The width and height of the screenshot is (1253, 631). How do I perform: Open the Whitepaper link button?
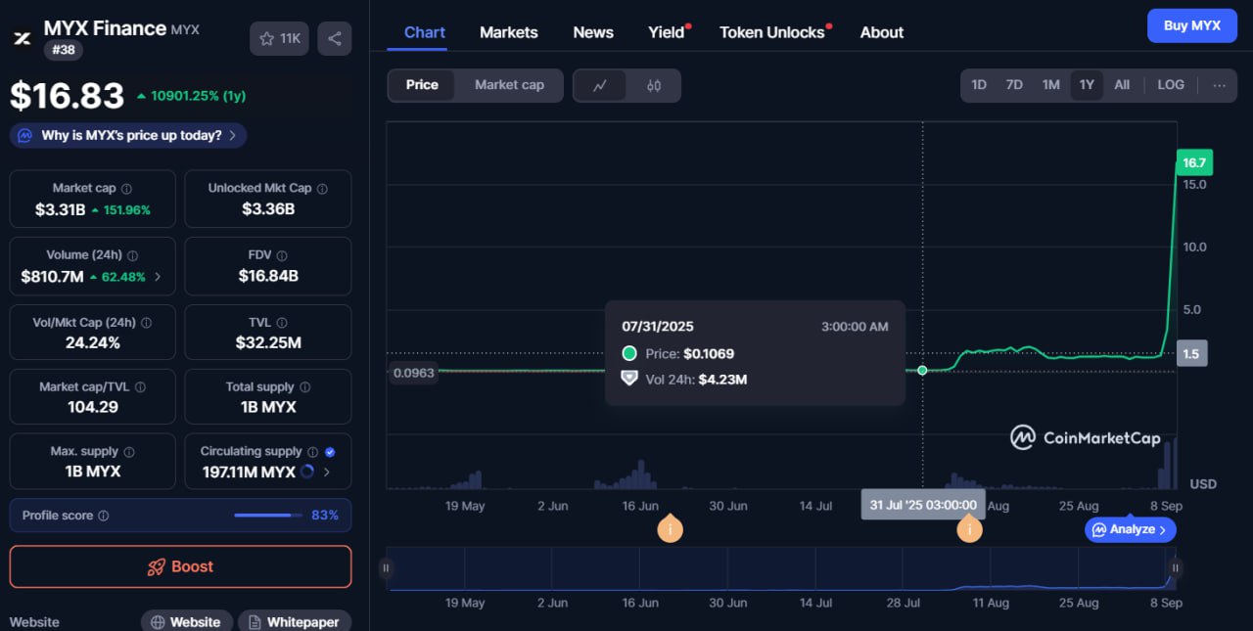[295, 622]
